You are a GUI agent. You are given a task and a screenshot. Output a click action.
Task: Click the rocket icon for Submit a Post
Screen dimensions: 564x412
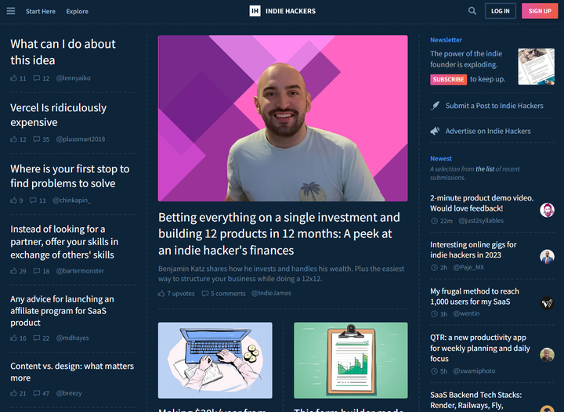(x=436, y=106)
